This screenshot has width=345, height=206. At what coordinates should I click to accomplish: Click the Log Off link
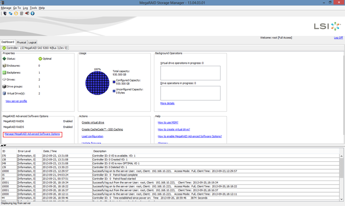coord(338,38)
